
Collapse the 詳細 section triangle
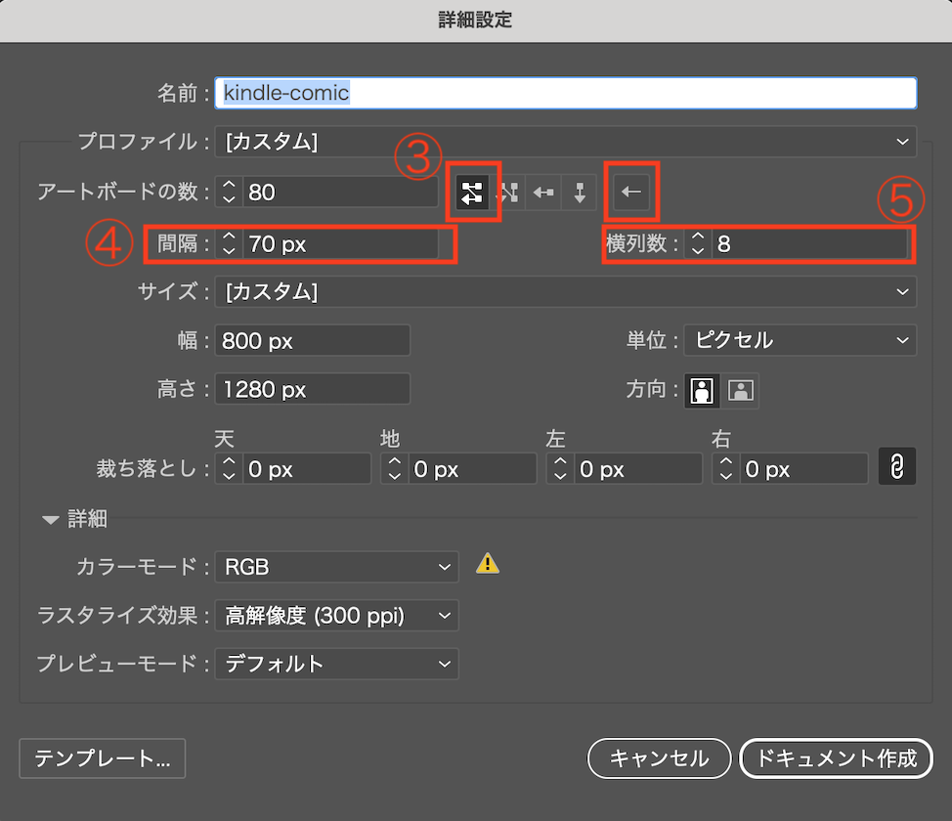click(51, 520)
